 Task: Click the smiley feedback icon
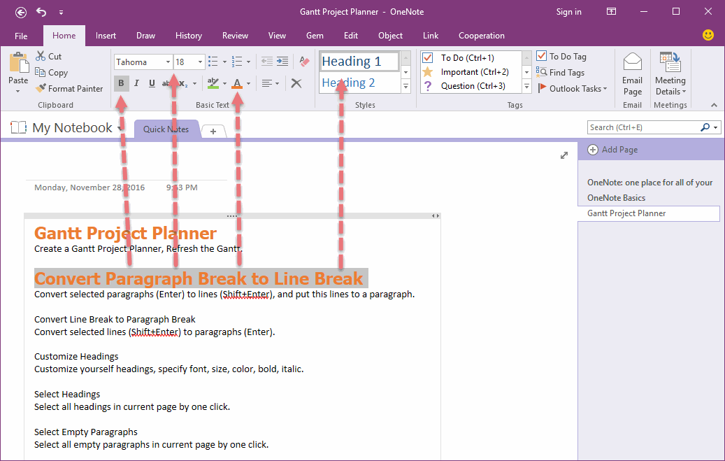[x=708, y=35]
